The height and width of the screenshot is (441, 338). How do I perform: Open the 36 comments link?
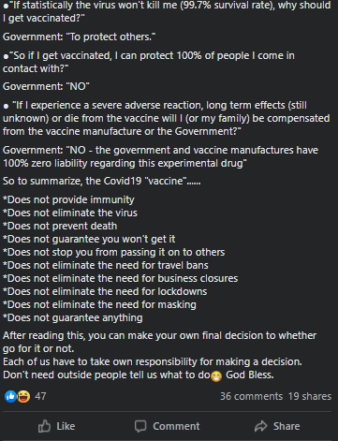coord(251,396)
